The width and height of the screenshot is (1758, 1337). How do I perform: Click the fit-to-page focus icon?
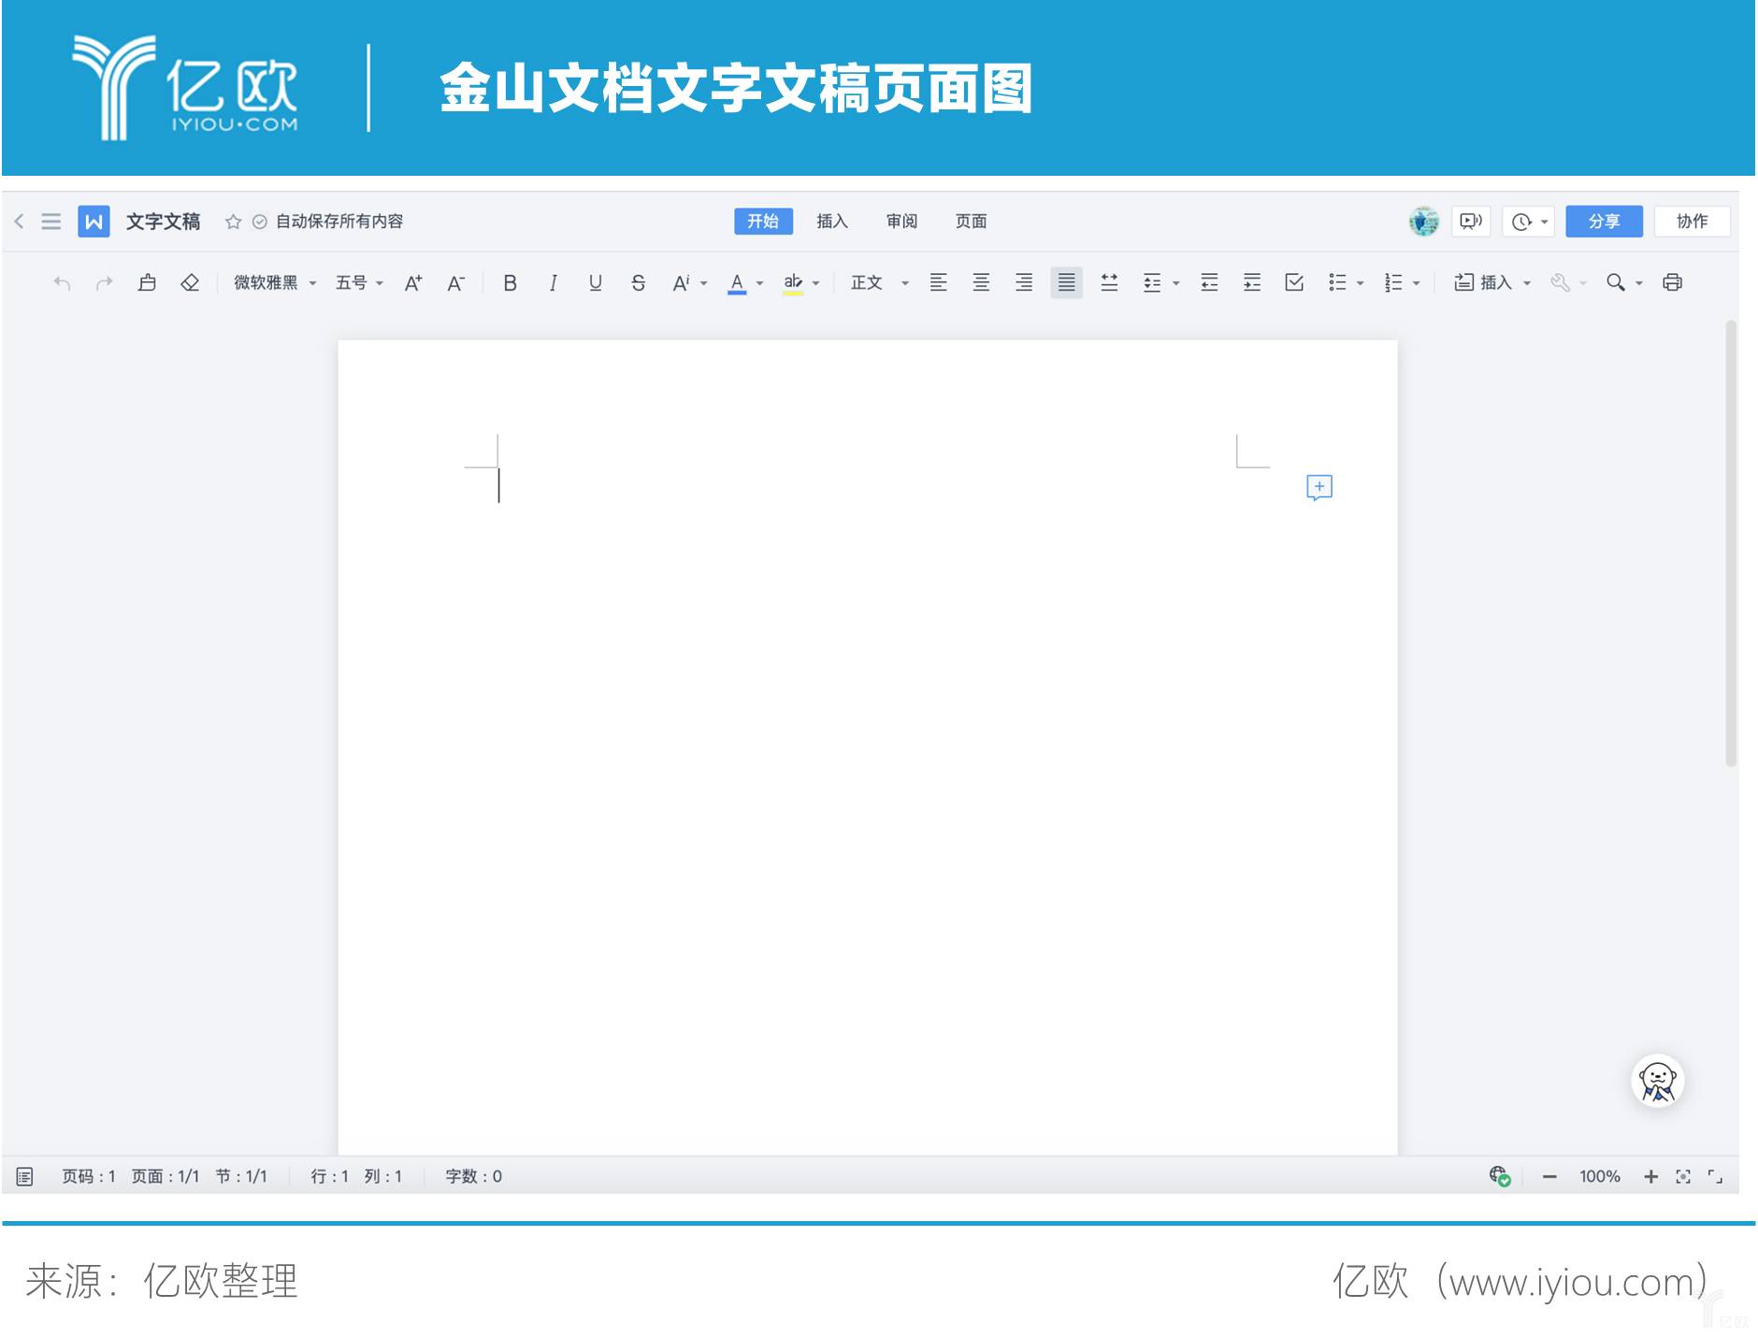tap(1683, 1177)
